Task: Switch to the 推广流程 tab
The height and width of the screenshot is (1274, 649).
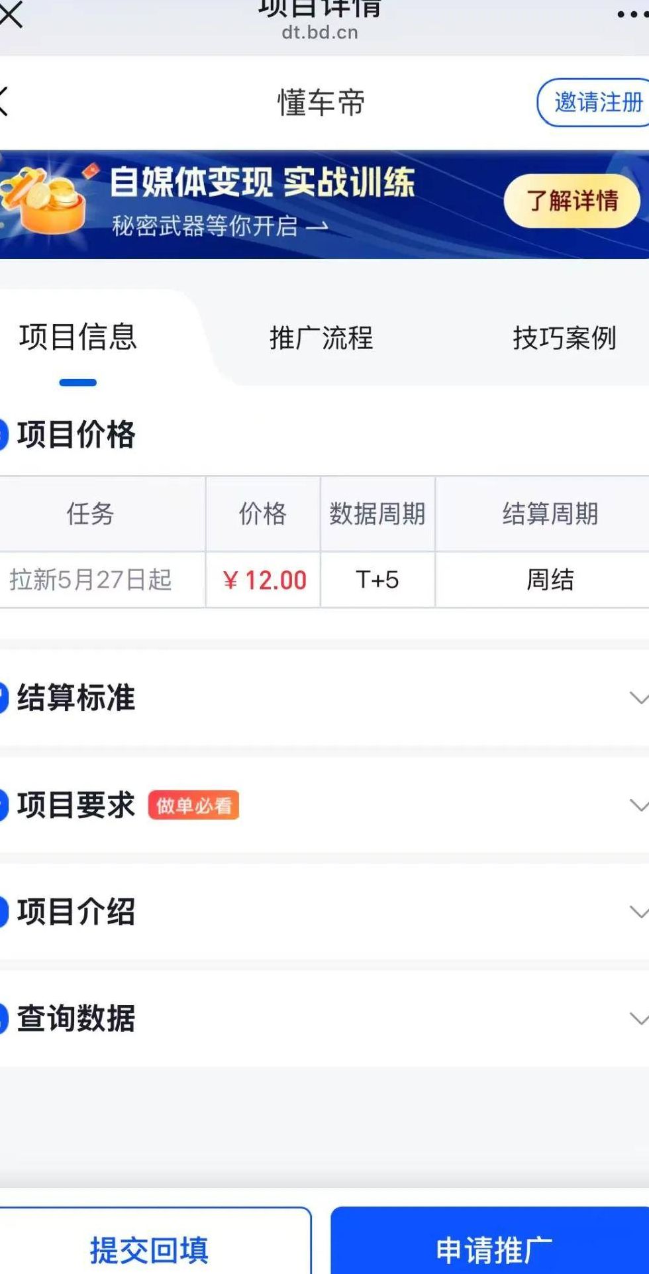Action: pos(321,338)
